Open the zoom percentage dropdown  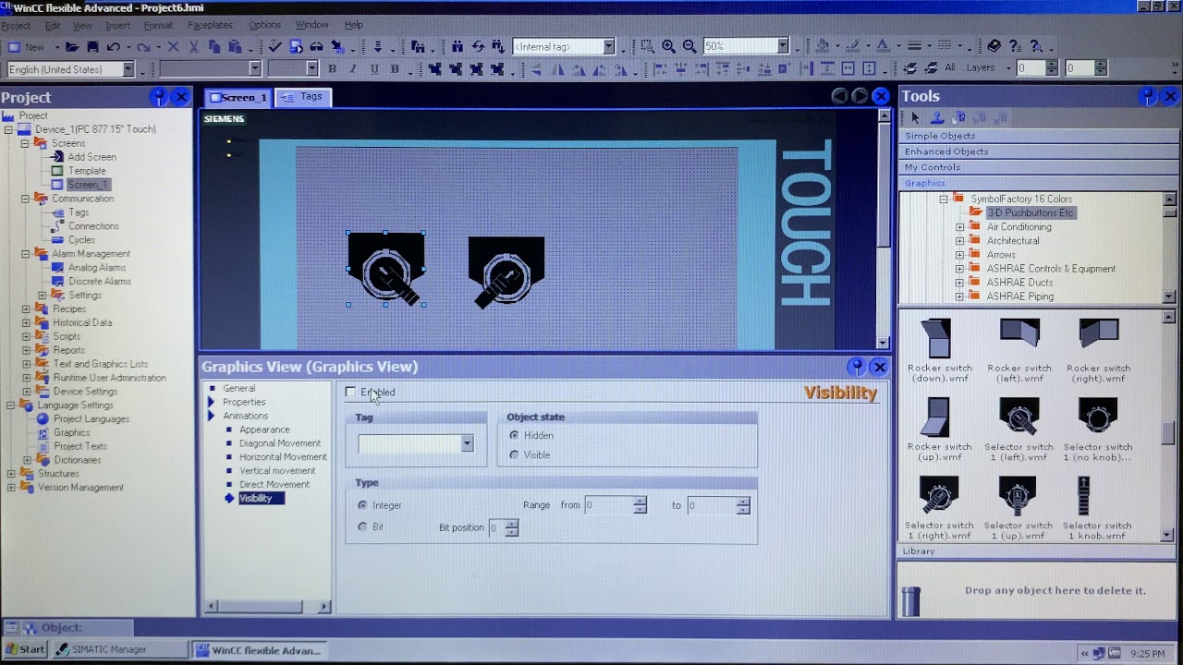[783, 46]
